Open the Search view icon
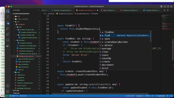This screenshot has height=98, width=174. coord(8,17)
